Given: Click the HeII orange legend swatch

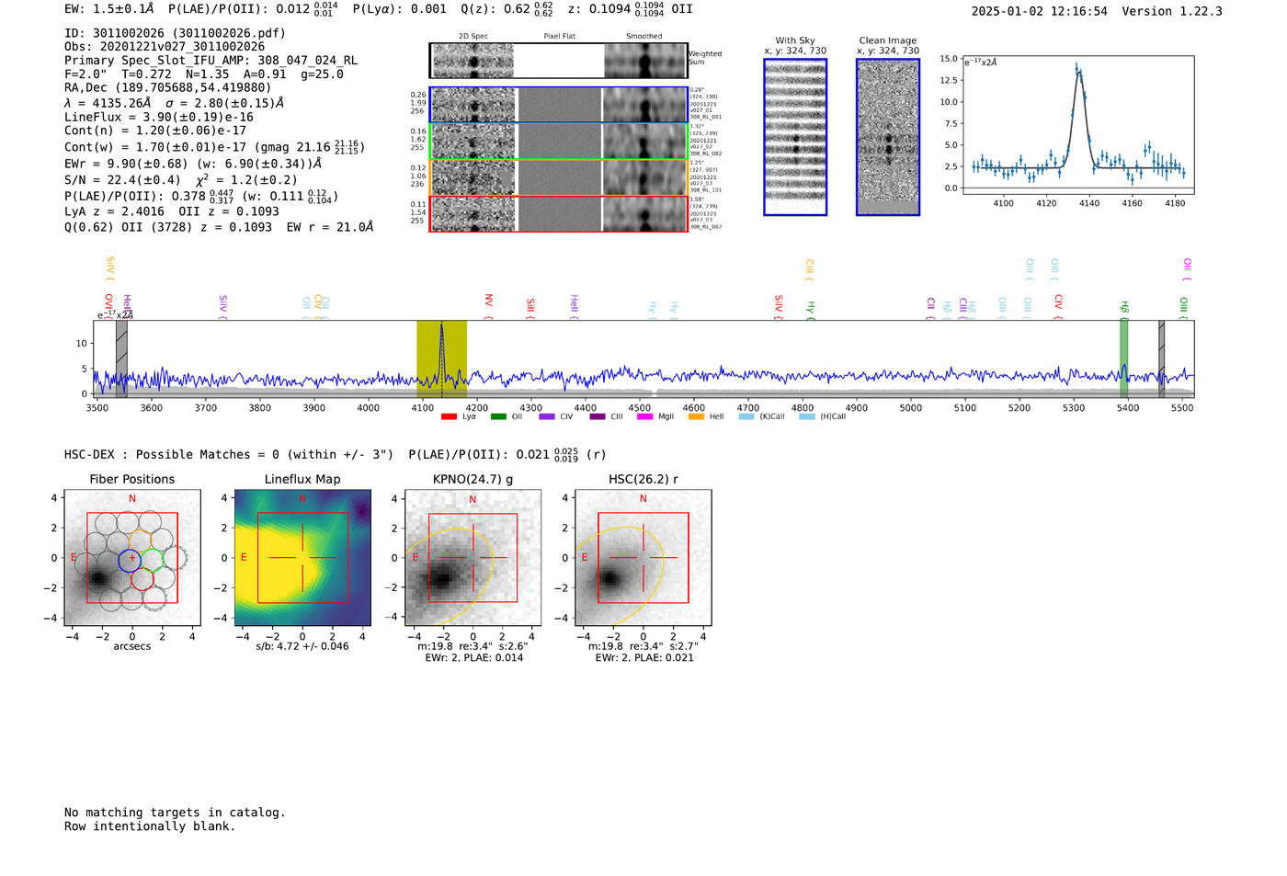Looking at the screenshot, I should pyautogui.click(x=696, y=417).
